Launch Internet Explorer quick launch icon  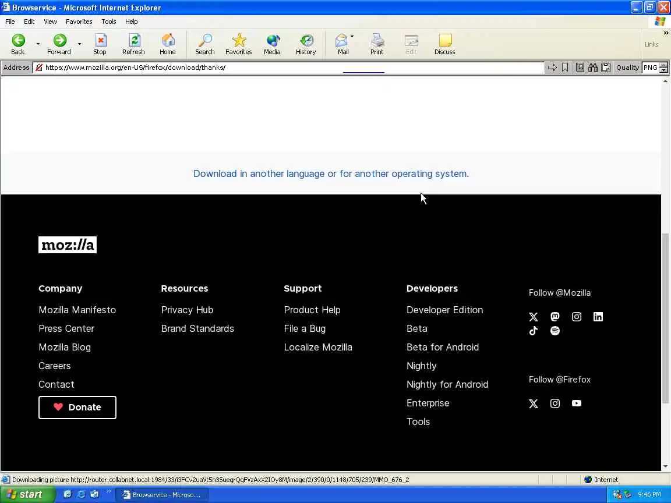81,494
